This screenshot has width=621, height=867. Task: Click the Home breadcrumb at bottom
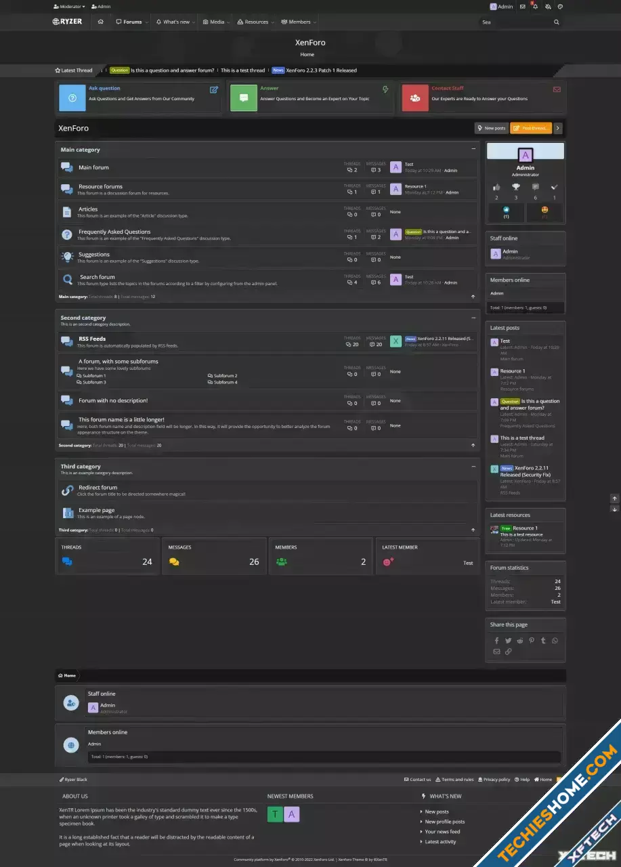pyautogui.click(x=67, y=675)
